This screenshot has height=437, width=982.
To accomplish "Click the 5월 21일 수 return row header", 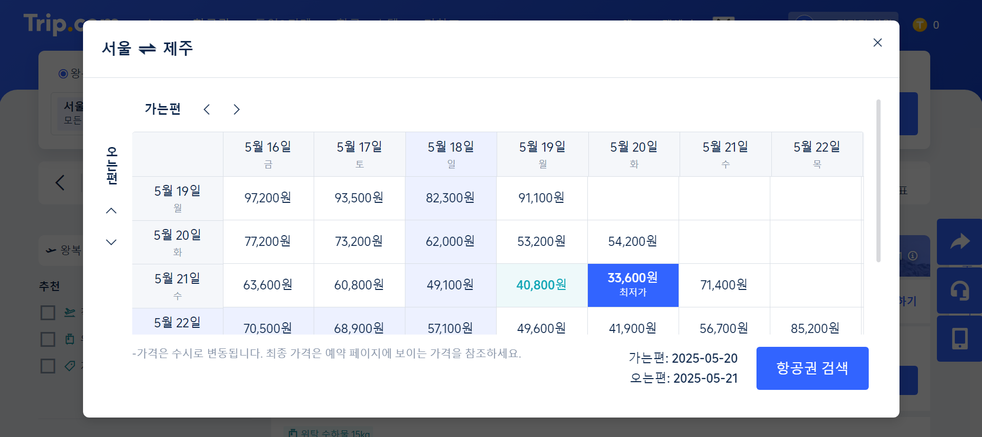I will pyautogui.click(x=177, y=286).
